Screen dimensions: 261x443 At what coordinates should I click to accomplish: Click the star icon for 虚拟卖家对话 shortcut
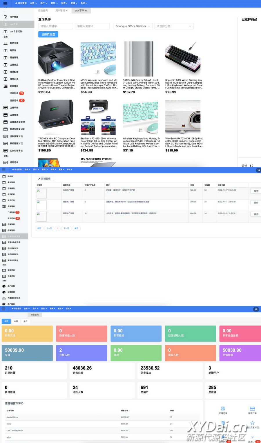[x=252, y=423]
